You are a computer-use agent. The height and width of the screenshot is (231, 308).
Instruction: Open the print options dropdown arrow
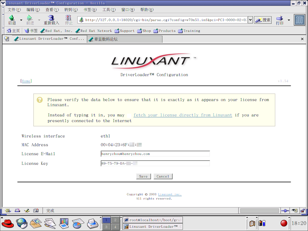(289, 20)
